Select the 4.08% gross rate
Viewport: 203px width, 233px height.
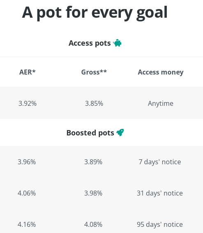93,224
